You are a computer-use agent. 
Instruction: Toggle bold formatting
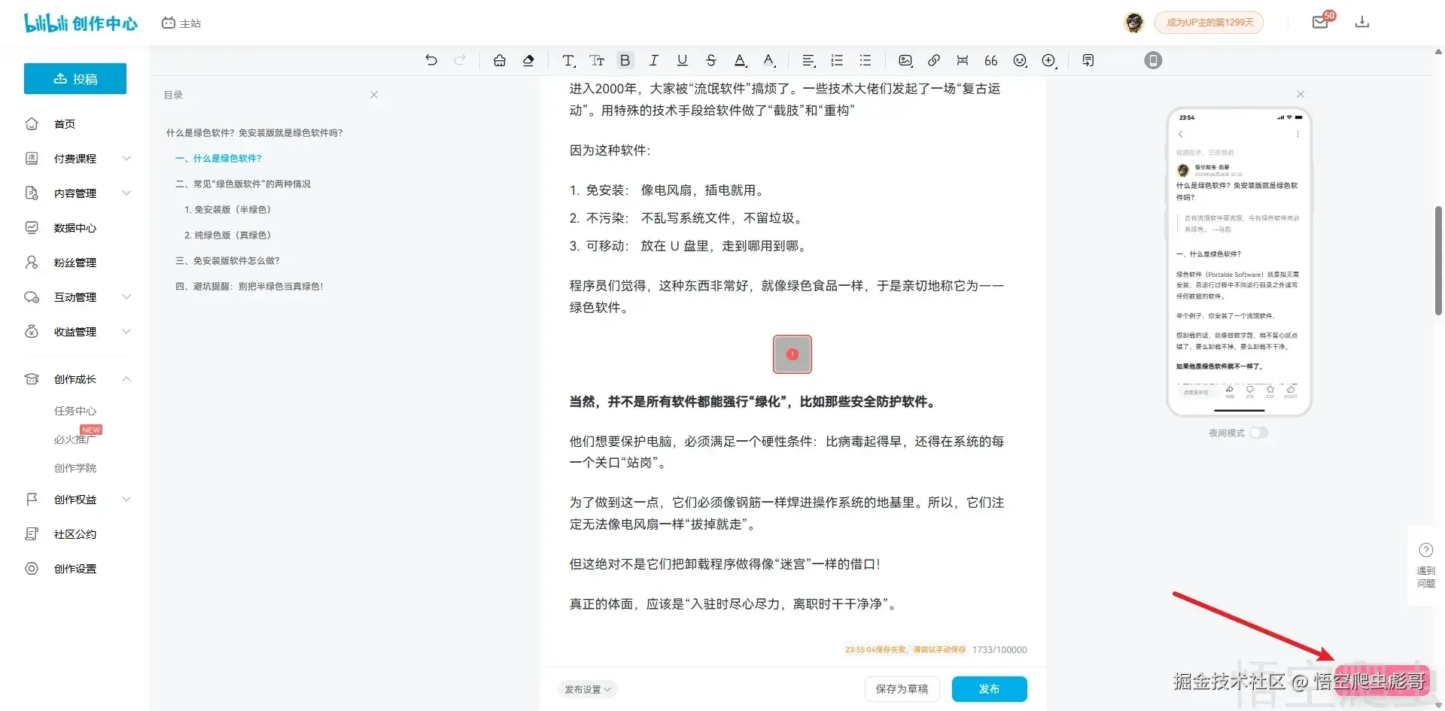pos(625,60)
